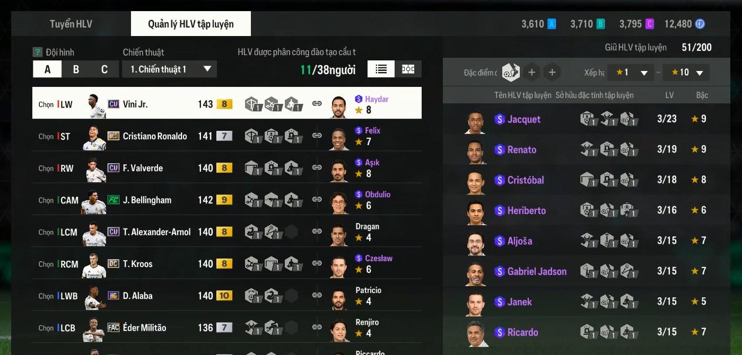
Task: Switch to Tuyển HLV tab
Action: 71,24
